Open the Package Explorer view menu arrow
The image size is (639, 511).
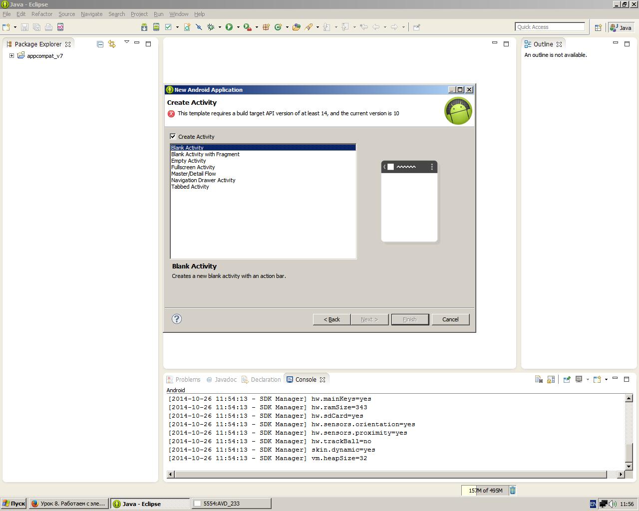pos(126,42)
